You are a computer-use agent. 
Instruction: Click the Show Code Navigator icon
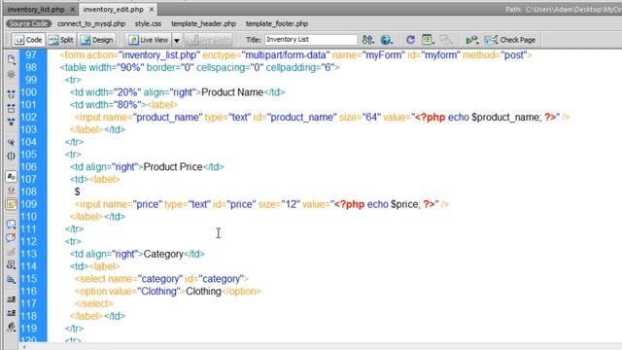11,75
